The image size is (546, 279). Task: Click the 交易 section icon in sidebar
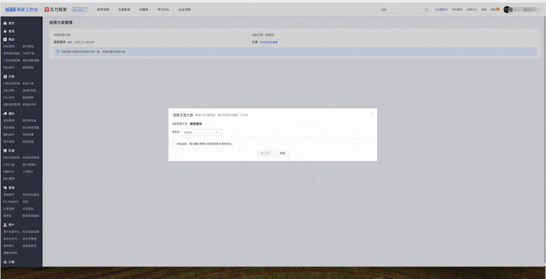(x=5, y=76)
